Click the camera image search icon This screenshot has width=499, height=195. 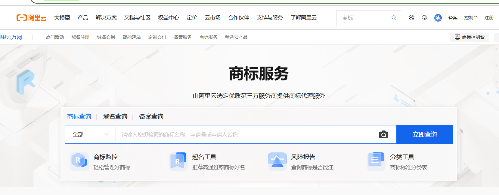tap(384, 134)
